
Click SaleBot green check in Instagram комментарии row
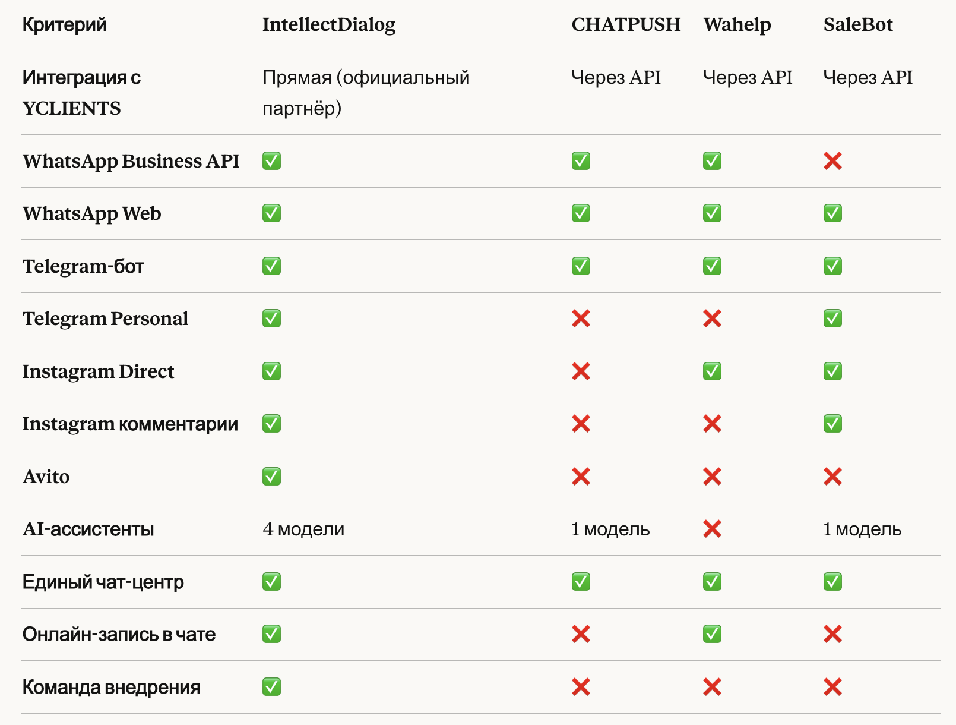[832, 424]
